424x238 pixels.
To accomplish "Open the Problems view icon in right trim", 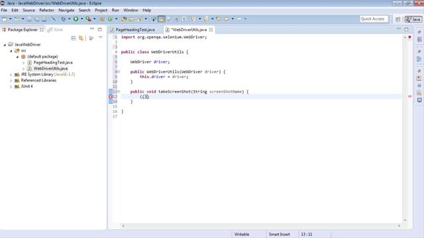I will (x=419, y=78).
